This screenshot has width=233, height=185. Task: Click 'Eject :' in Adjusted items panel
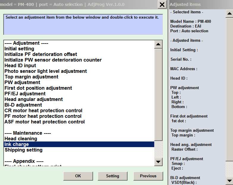pyautogui.click(x=177, y=168)
